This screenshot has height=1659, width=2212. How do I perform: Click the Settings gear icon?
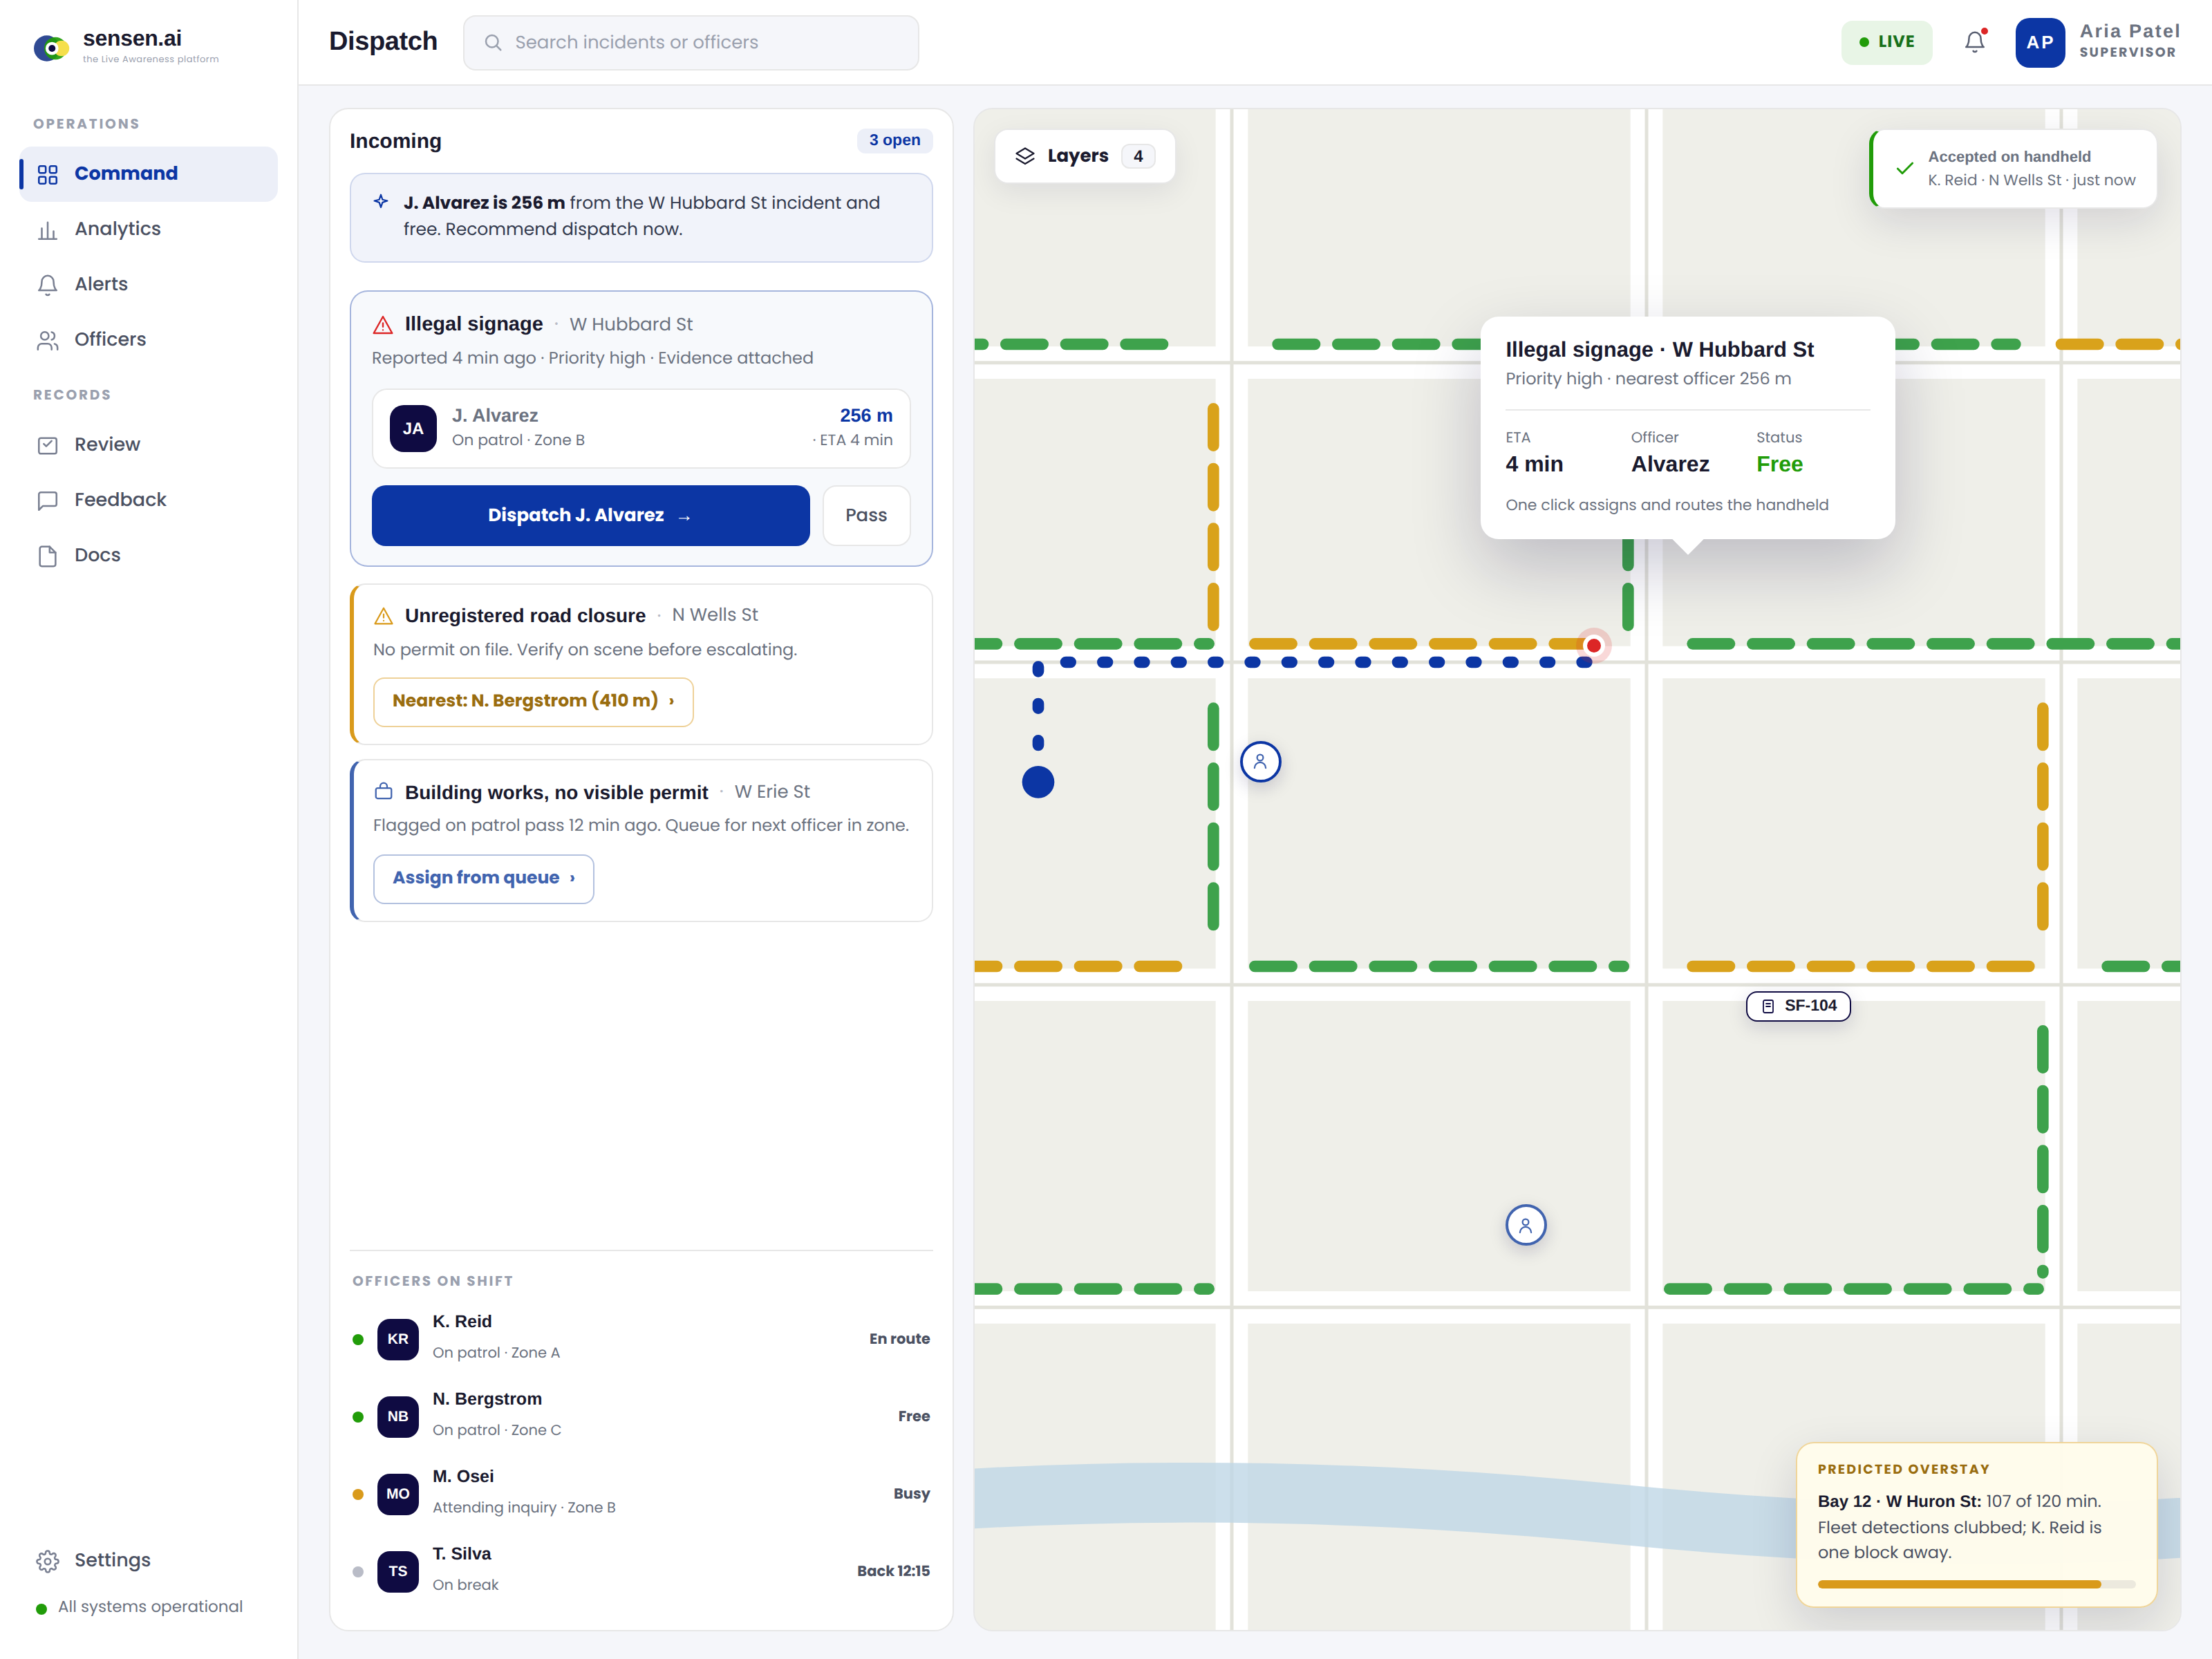[47, 1561]
